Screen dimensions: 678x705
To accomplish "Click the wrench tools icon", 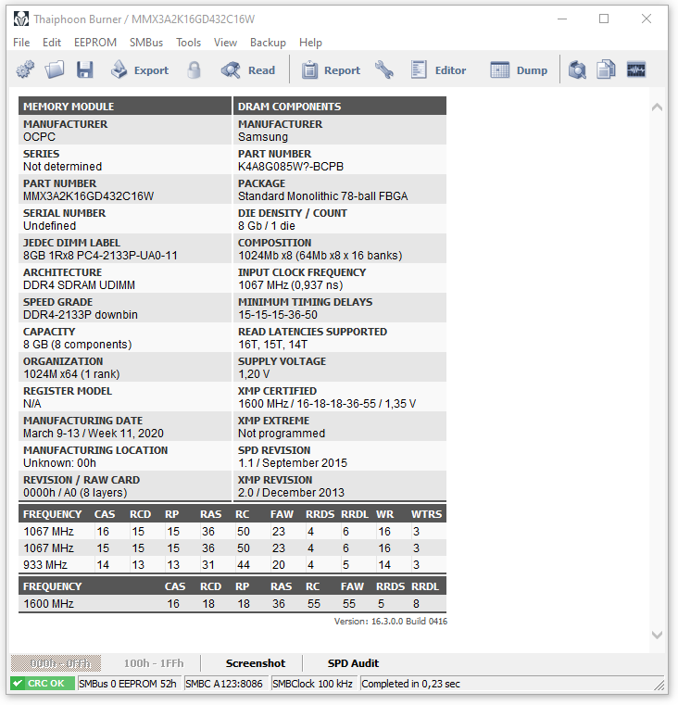I will (384, 70).
